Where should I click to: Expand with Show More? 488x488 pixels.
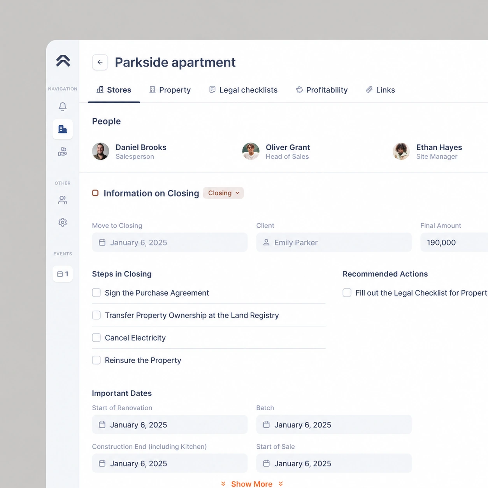tap(252, 484)
